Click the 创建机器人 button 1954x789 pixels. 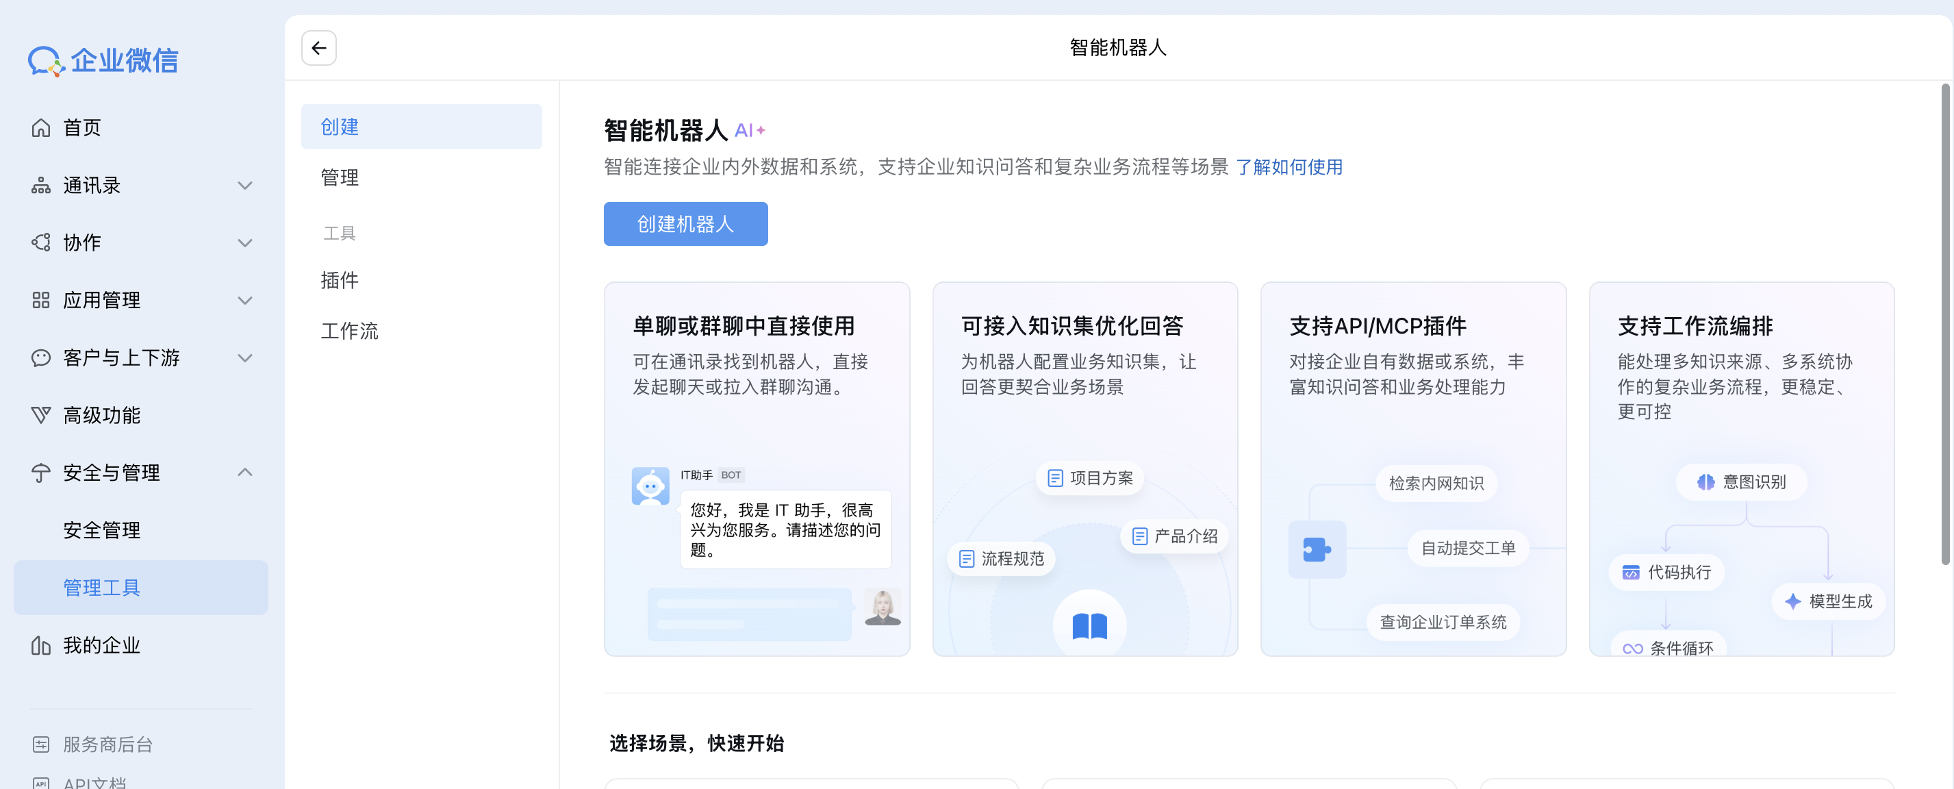pos(686,224)
